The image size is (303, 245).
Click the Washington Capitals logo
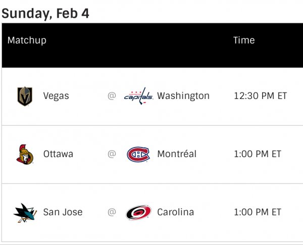(138, 96)
